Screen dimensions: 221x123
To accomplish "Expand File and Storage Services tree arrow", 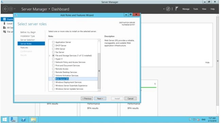I will click(x=50, y=56).
